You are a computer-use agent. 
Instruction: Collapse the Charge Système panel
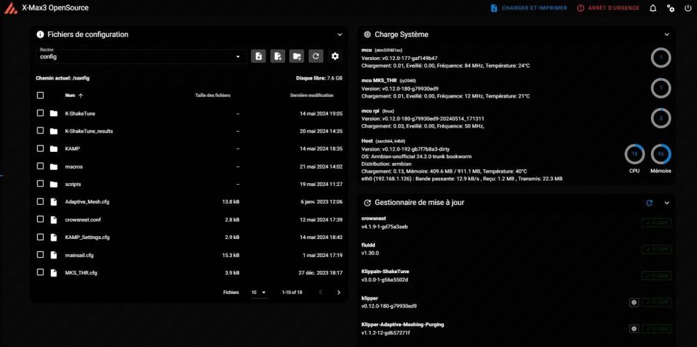pos(667,34)
